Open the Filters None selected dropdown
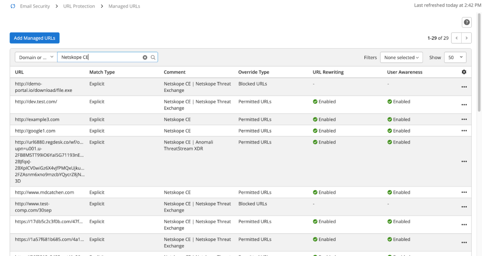The image size is (486, 256). [402, 58]
